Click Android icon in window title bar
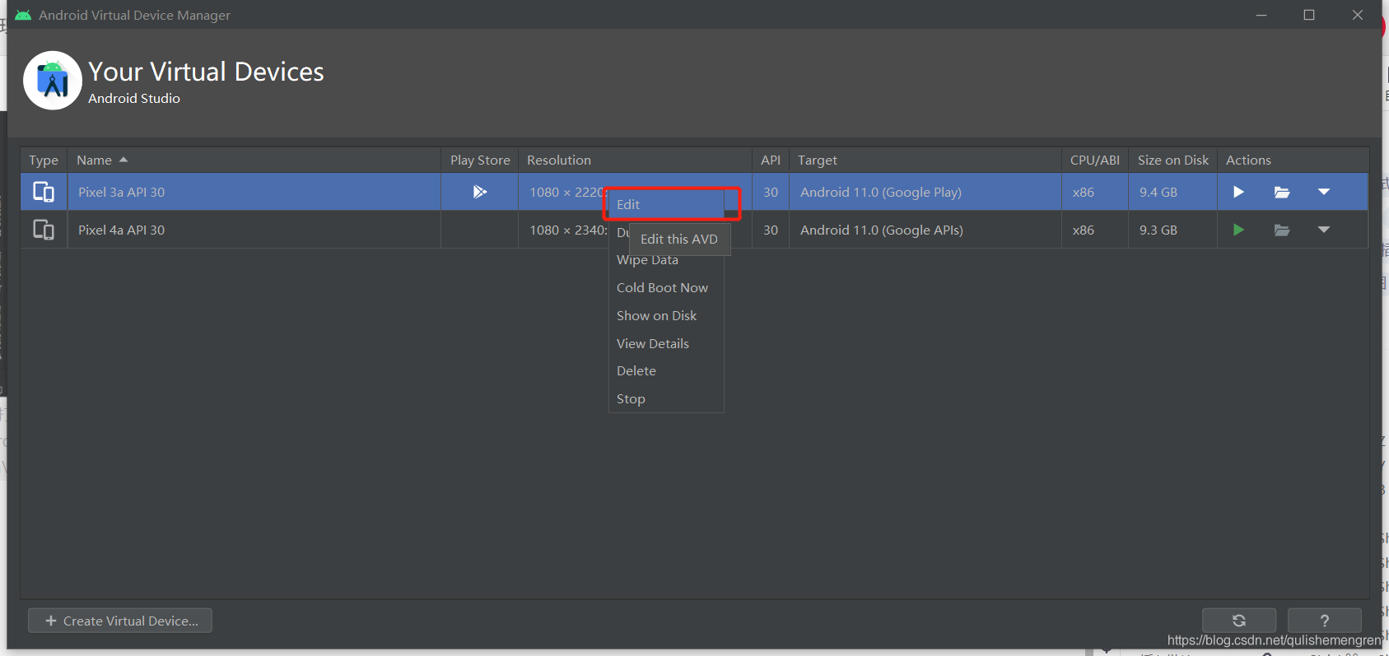 [23, 15]
